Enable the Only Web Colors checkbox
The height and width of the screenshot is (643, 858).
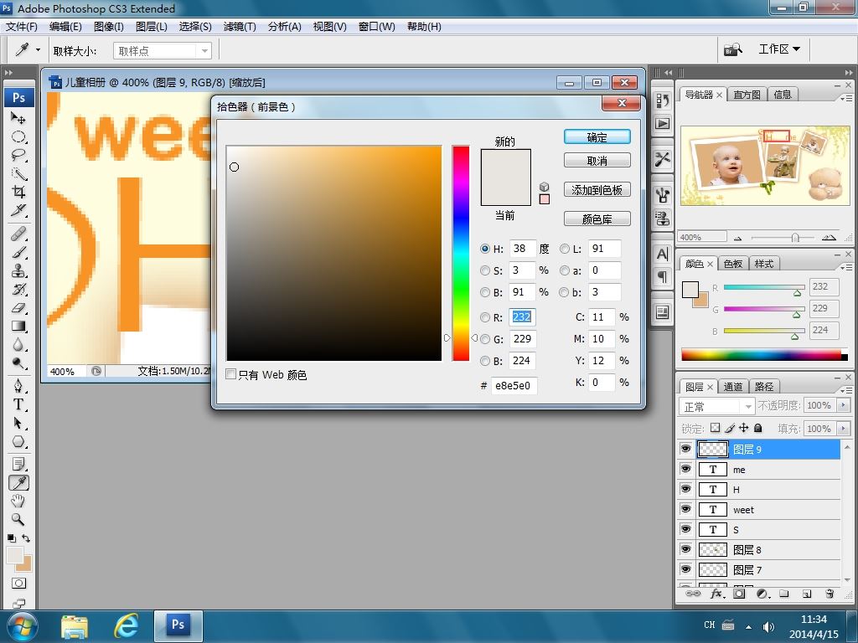pyautogui.click(x=231, y=374)
